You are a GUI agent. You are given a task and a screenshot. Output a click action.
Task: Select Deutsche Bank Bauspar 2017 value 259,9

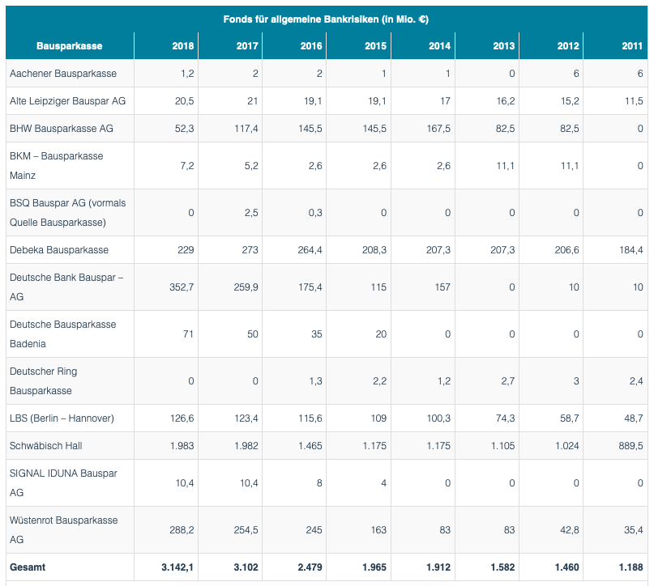coord(246,287)
